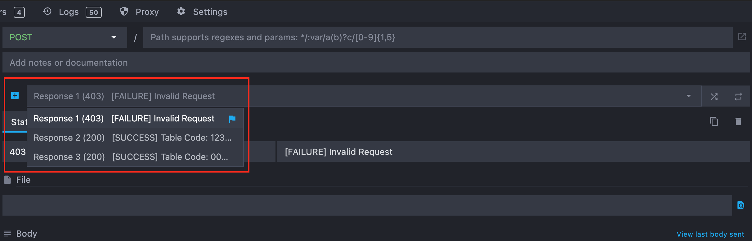The image size is (752, 241).
Task: Open the route in browser via external link icon
Action: pos(742,37)
